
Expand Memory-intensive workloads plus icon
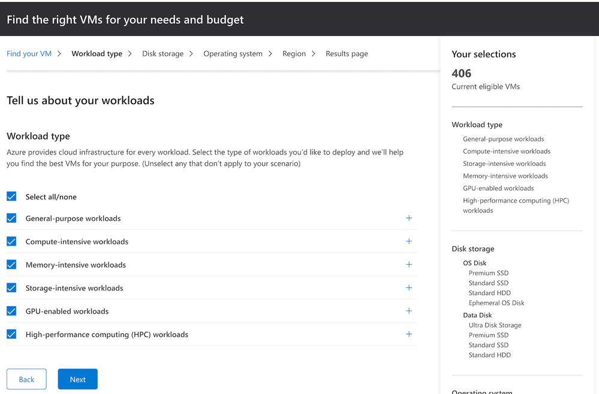409,265
